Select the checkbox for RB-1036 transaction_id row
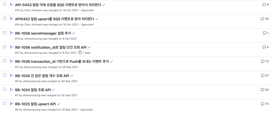272x113 pixels. tap(5, 61)
